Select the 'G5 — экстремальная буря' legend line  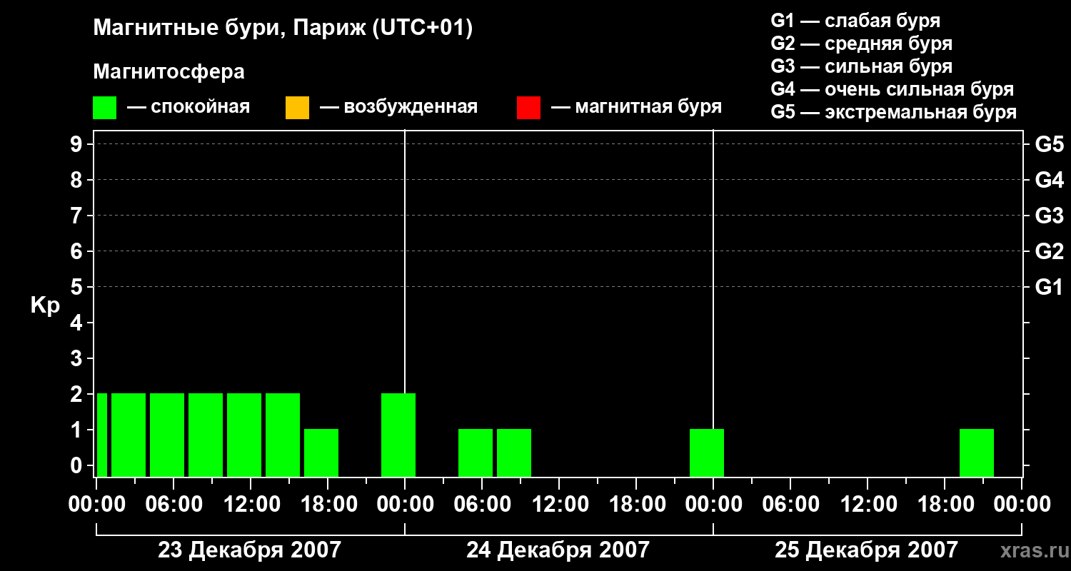(894, 113)
